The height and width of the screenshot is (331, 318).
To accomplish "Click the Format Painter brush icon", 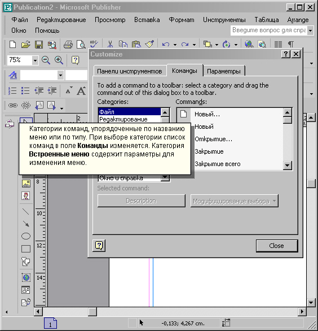I will click(149, 44).
